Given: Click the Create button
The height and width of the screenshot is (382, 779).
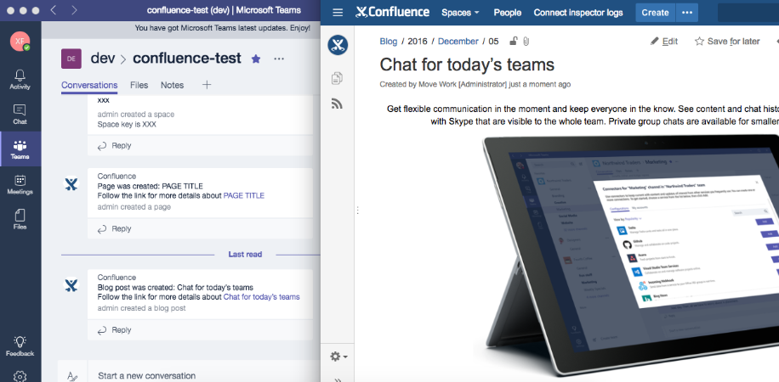Looking at the screenshot, I should click(x=656, y=13).
